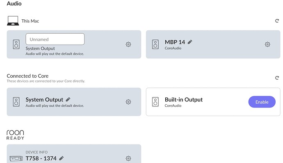The height and width of the screenshot is (163, 283).
Task: Click the Unnamed zone name field
Action: 55,39
